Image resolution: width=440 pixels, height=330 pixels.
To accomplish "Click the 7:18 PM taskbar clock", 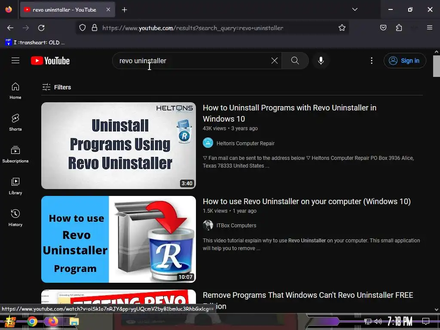I will click(400, 321).
